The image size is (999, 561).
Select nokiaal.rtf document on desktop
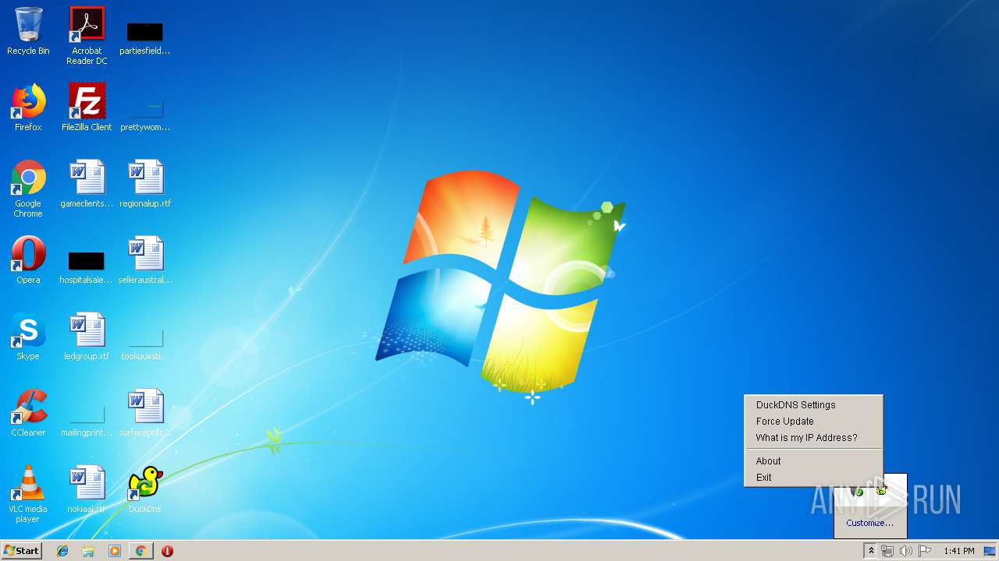click(x=87, y=489)
